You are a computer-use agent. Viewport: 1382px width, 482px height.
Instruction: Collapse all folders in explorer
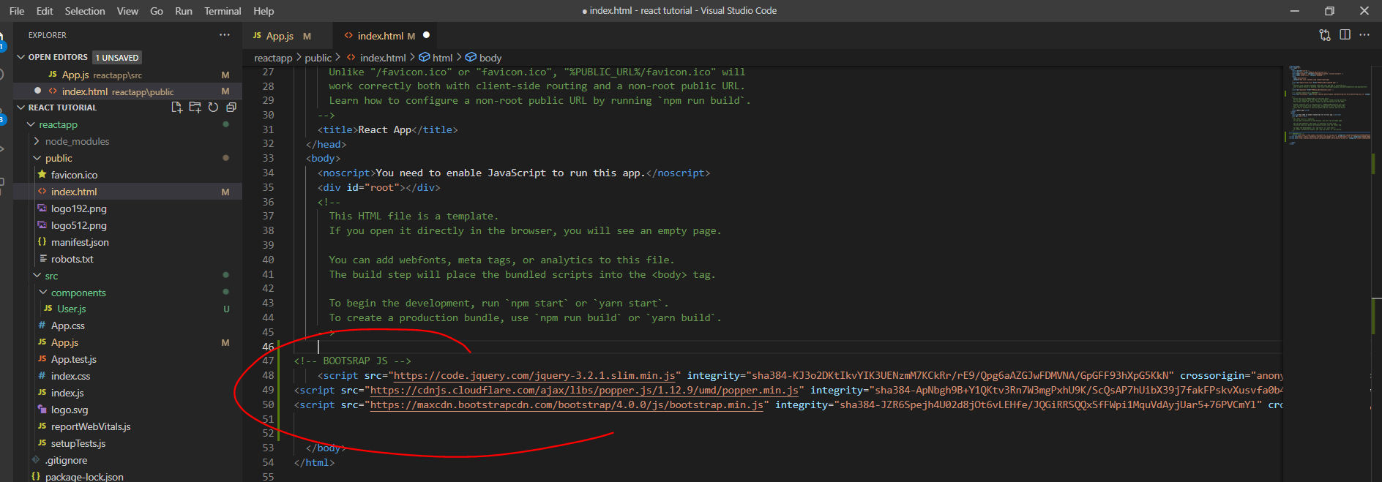(231, 108)
